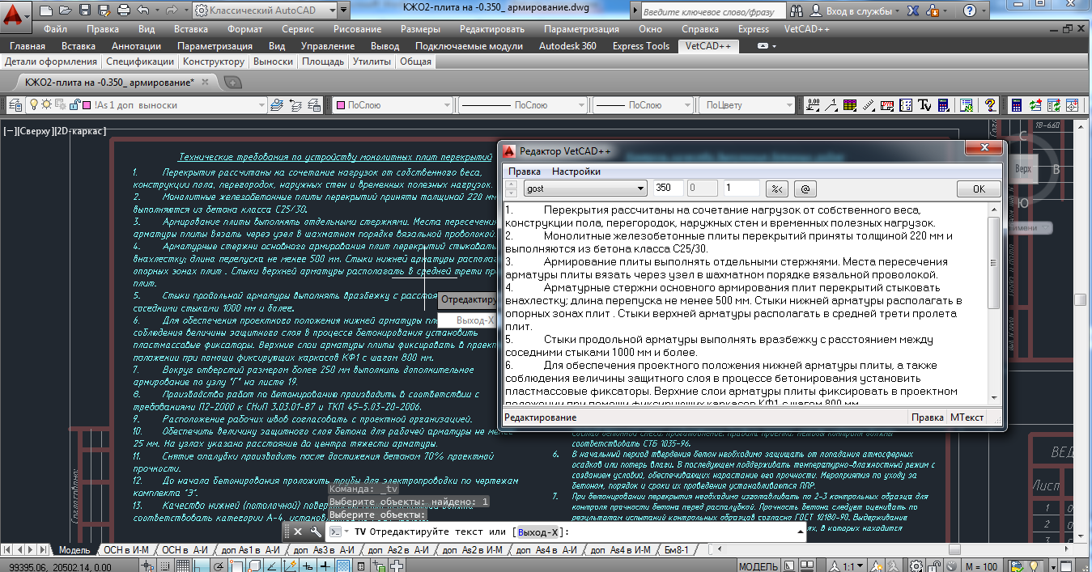Print the drawing using the plotter icon
This screenshot has height=572, width=1092.
pos(123,11)
